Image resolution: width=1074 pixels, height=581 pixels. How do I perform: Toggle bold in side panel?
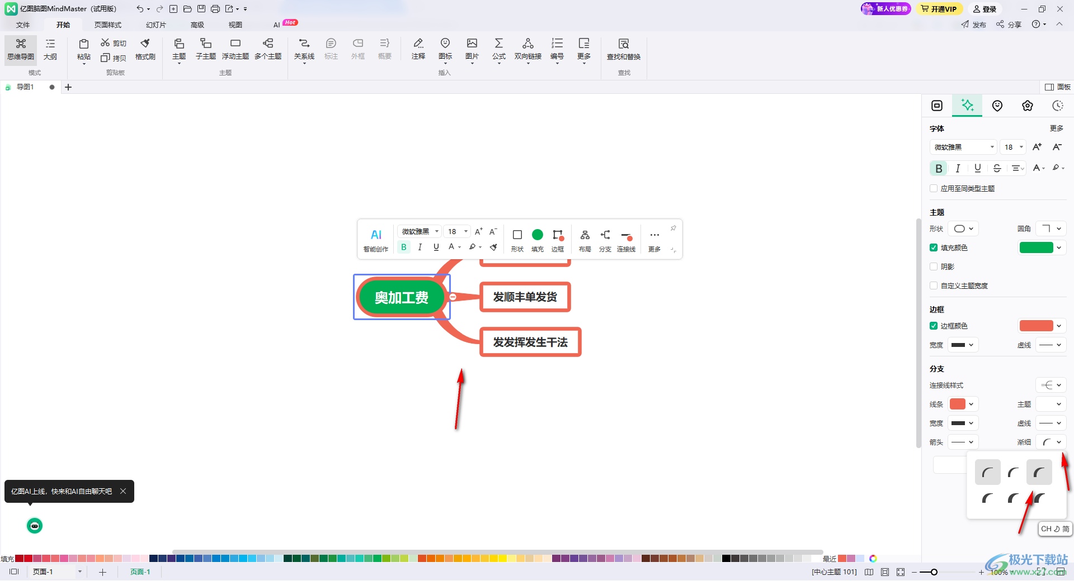click(939, 168)
